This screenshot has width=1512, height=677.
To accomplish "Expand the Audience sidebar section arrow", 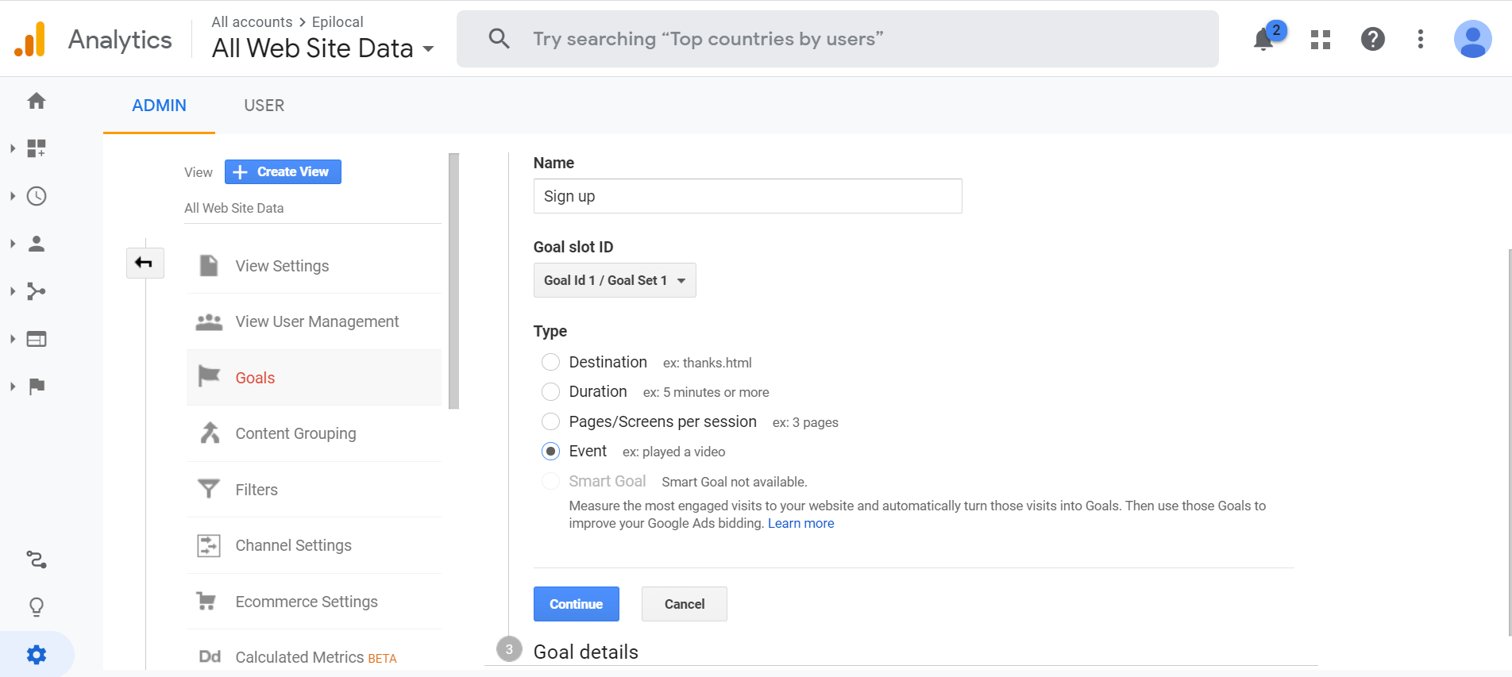I will [13, 244].
